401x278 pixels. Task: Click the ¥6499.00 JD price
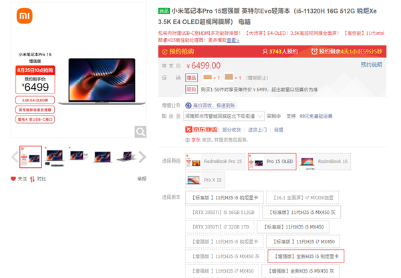point(203,65)
